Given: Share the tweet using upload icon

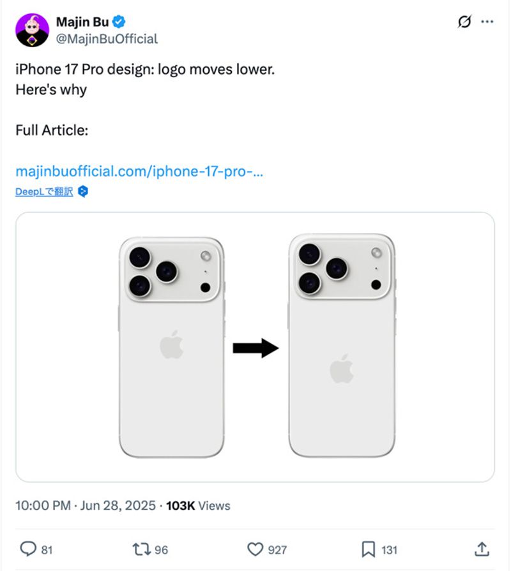Looking at the screenshot, I should [x=482, y=549].
